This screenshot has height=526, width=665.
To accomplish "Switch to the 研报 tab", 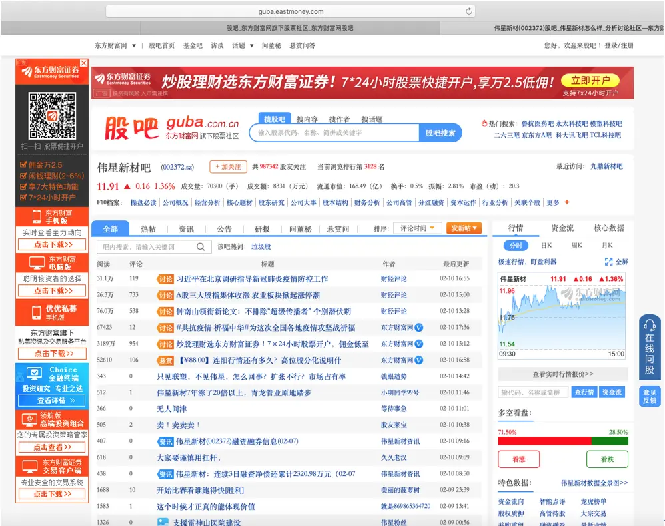I will [262, 229].
